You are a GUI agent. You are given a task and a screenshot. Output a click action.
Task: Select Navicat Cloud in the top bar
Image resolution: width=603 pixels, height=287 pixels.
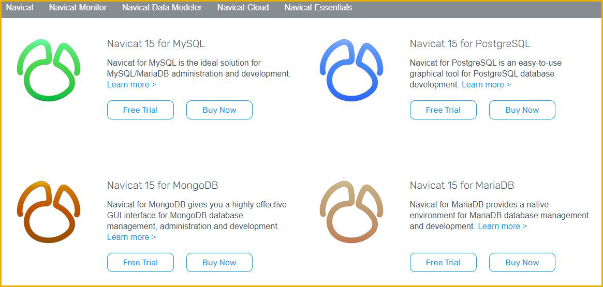point(243,8)
